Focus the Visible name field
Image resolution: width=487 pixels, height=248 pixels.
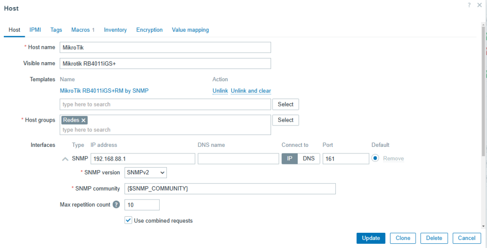165,64
